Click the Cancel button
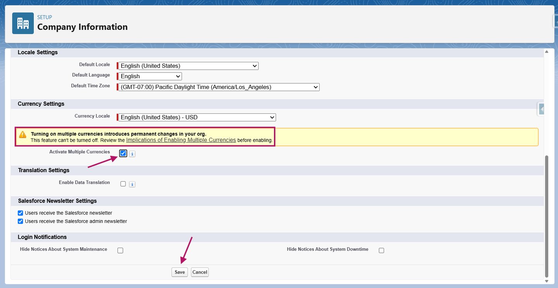558x288 pixels. [x=200, y=272]
